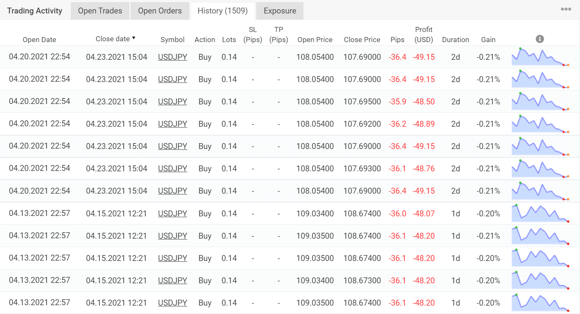Sort by the Symbol column header
Screen dimensions: 580x314
click(x=172, y=39)
